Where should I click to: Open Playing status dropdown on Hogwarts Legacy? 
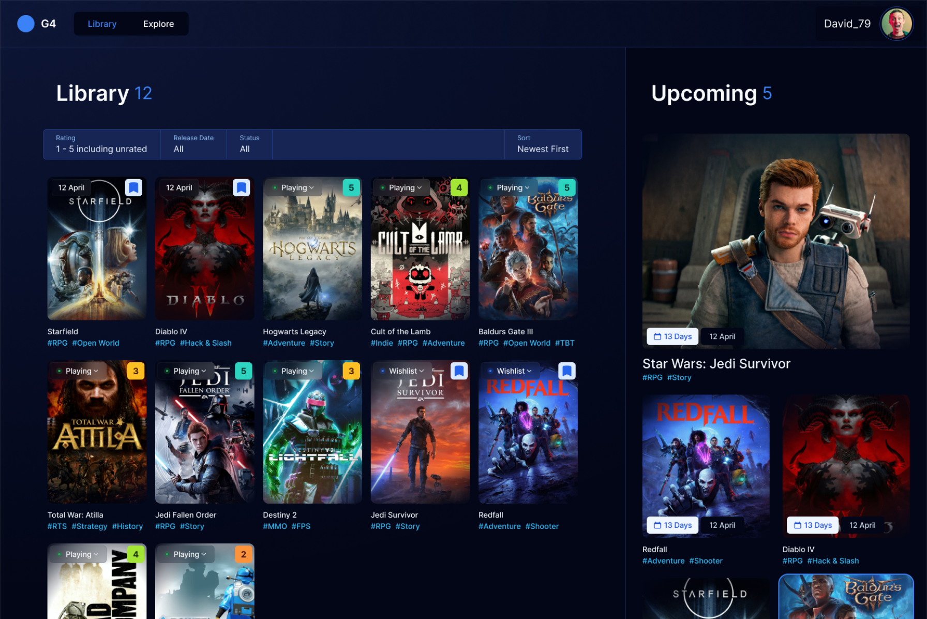click(x=293, y=187)
